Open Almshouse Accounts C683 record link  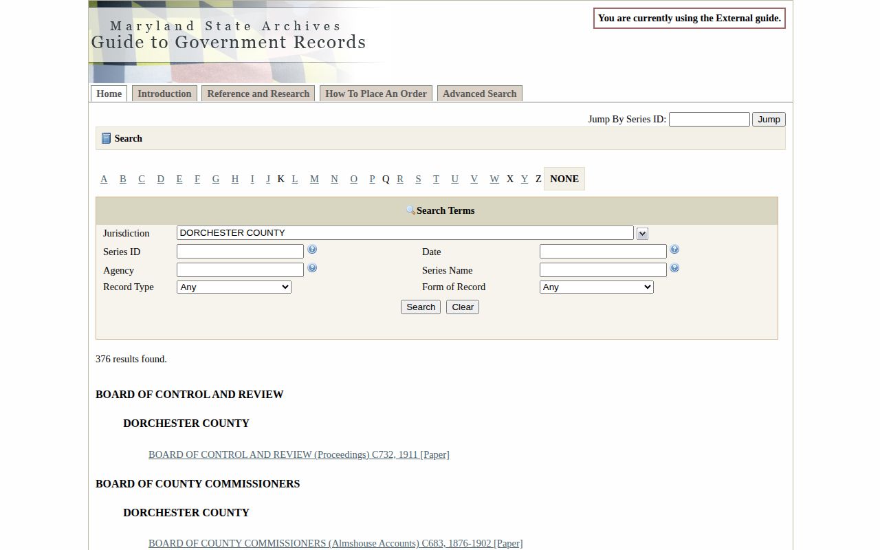335,543
